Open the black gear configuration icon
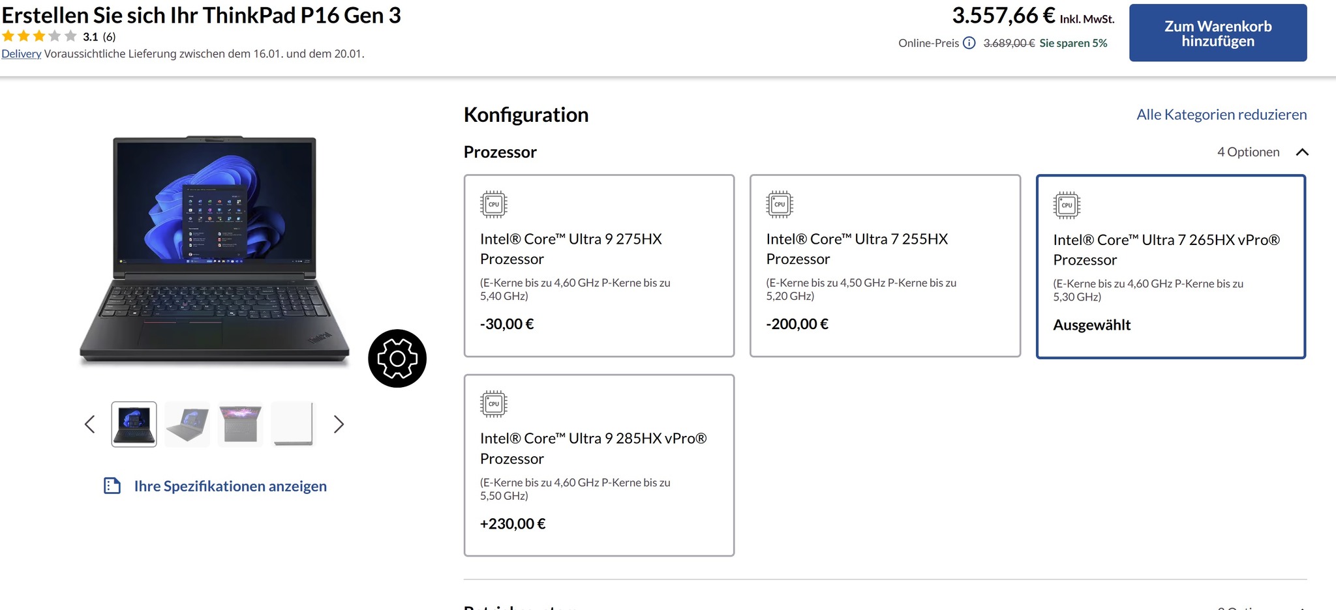The width and height of the screenshot is (1336, 610). [x=397, y=358]
